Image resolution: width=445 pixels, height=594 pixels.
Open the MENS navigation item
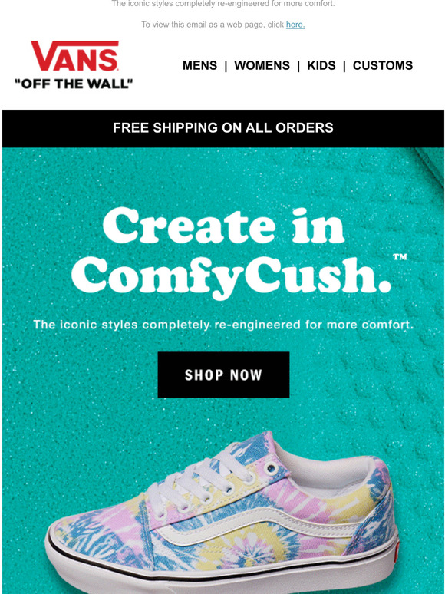point(199,65)
